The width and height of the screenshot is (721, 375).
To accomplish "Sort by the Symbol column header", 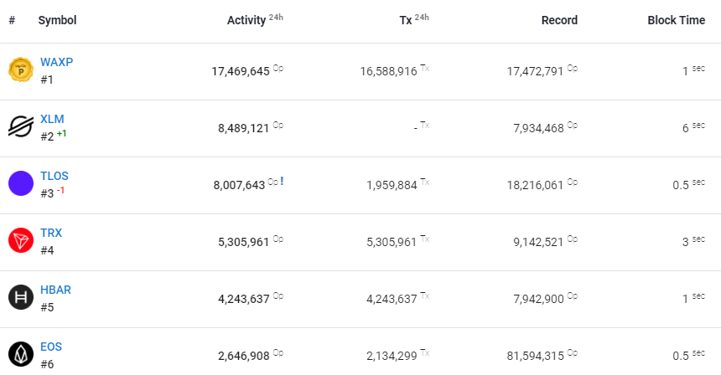I will pyautogui.click(x=57, y=21).
